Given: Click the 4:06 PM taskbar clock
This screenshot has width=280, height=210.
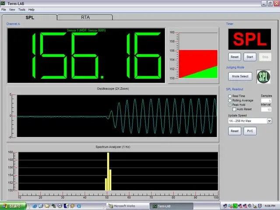Looking at the screenshot, I should 270,206.
